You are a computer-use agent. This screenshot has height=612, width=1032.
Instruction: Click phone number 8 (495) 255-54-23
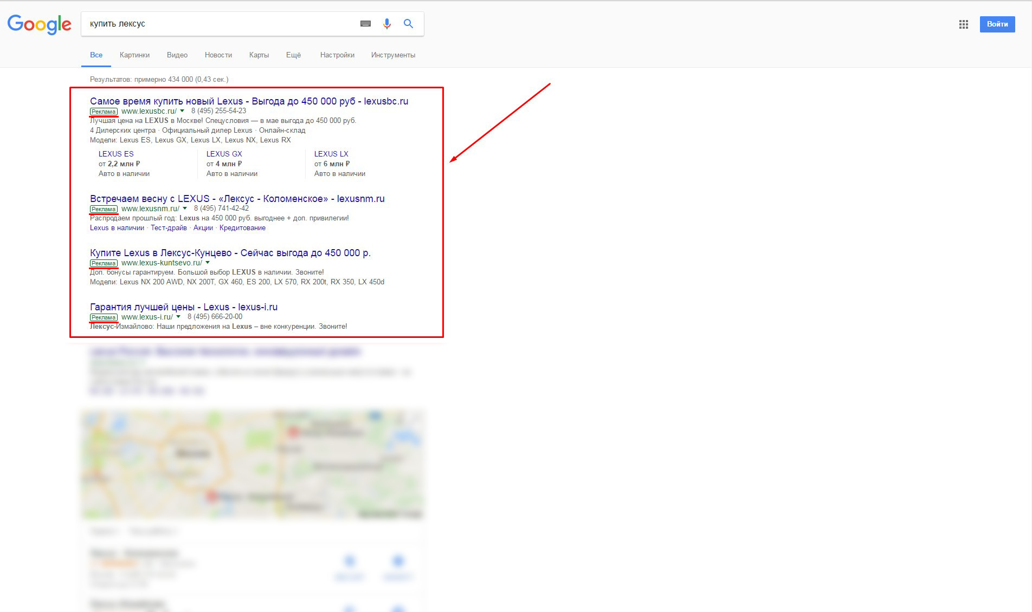[218, 111]
